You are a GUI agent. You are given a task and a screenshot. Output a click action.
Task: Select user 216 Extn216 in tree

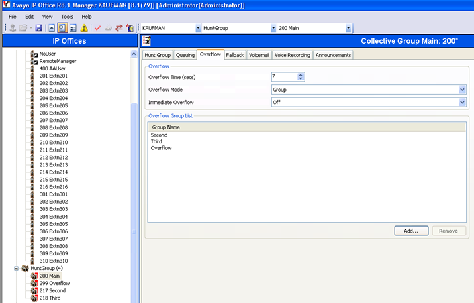(x=54, y=187)
